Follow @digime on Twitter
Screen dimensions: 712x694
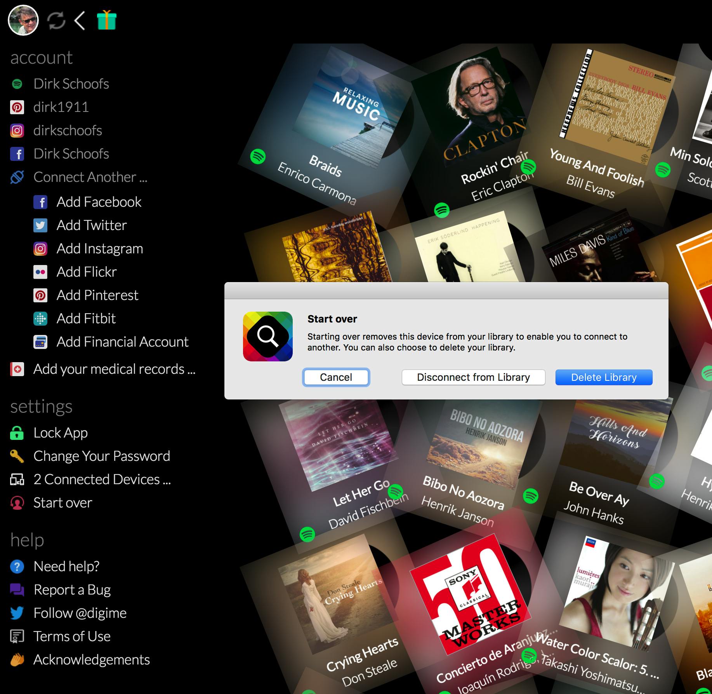click(x=80, y=613)
